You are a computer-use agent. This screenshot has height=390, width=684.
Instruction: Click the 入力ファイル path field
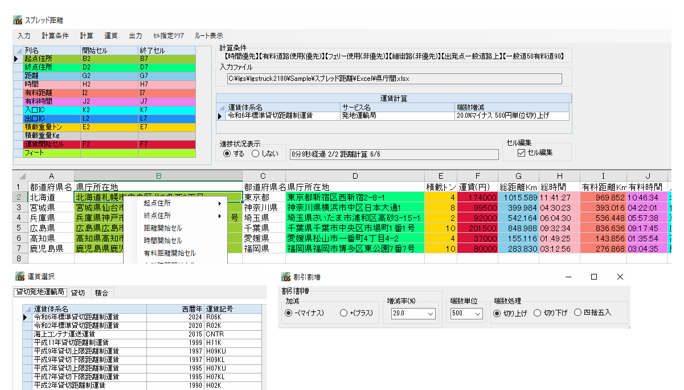[x=393, y=79]
